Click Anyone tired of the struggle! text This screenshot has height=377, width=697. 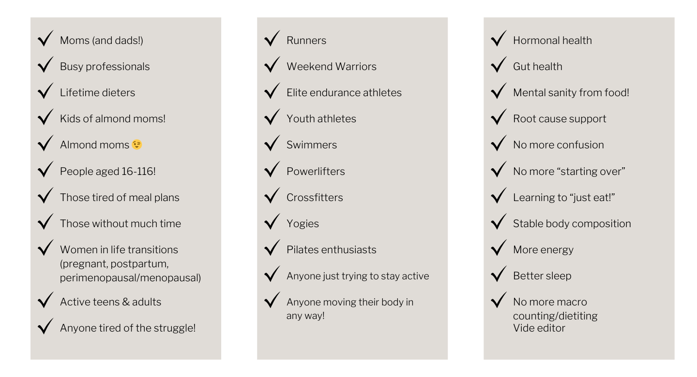128,328
